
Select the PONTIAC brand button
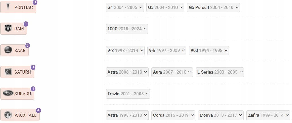click(18, 7)
